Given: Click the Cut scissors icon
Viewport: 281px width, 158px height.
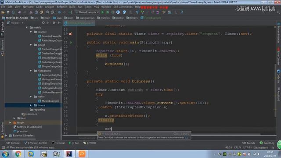Looking at the screenshot, I should pos(31,12).
